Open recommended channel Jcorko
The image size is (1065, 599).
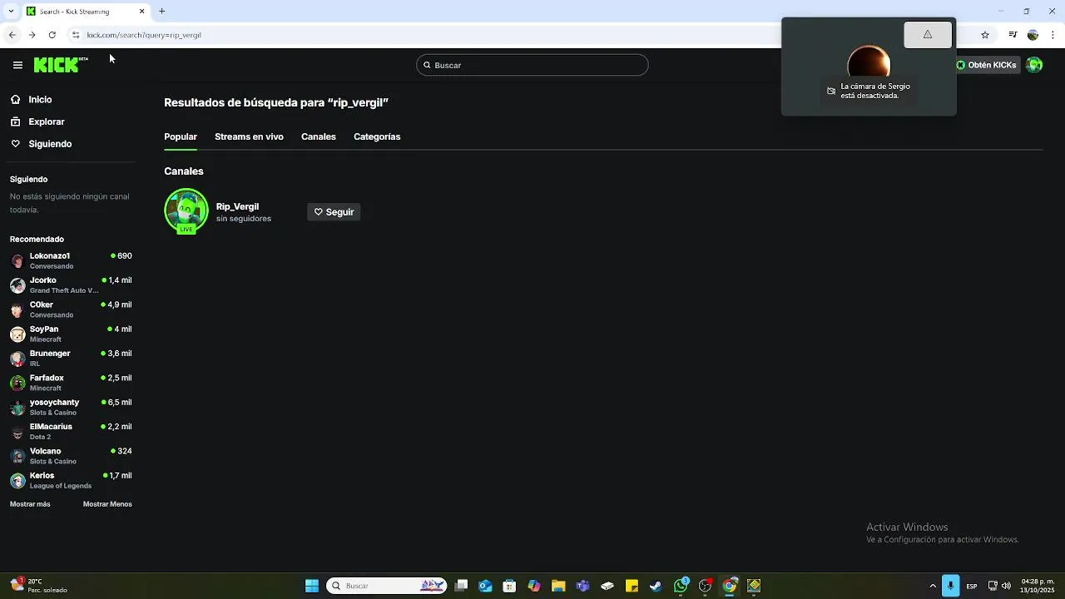coord(71,285)
